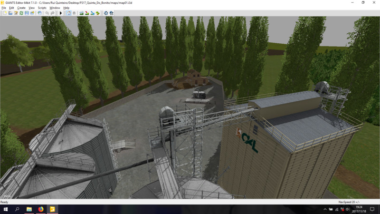Click the Windows Start button
The image size is (380, 214).
[5, 209]
